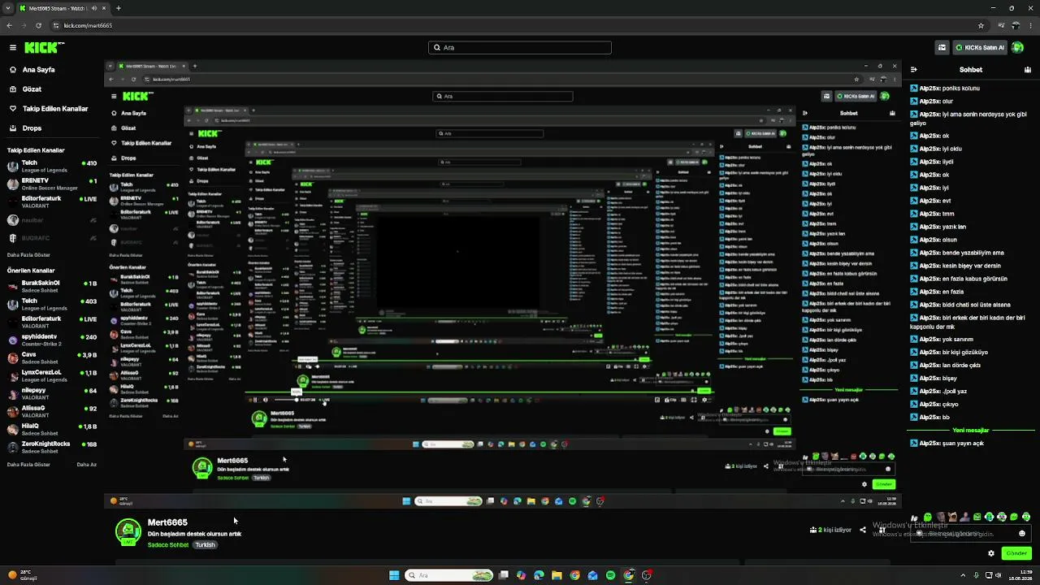Open the emoji picker in message box
This screenshot has height=585, width=1040.
[x=1022, y=534]
